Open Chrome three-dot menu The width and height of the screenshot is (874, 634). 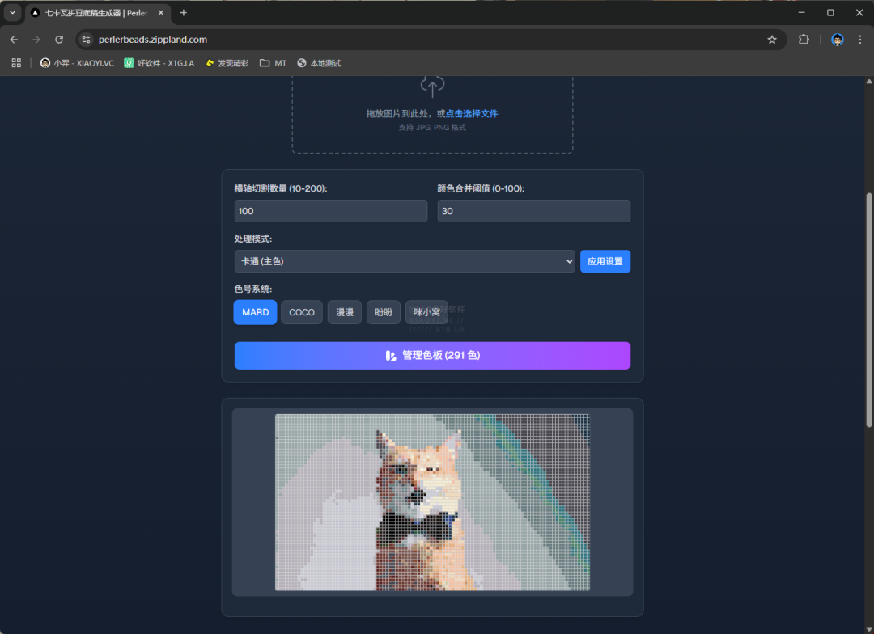860,40
